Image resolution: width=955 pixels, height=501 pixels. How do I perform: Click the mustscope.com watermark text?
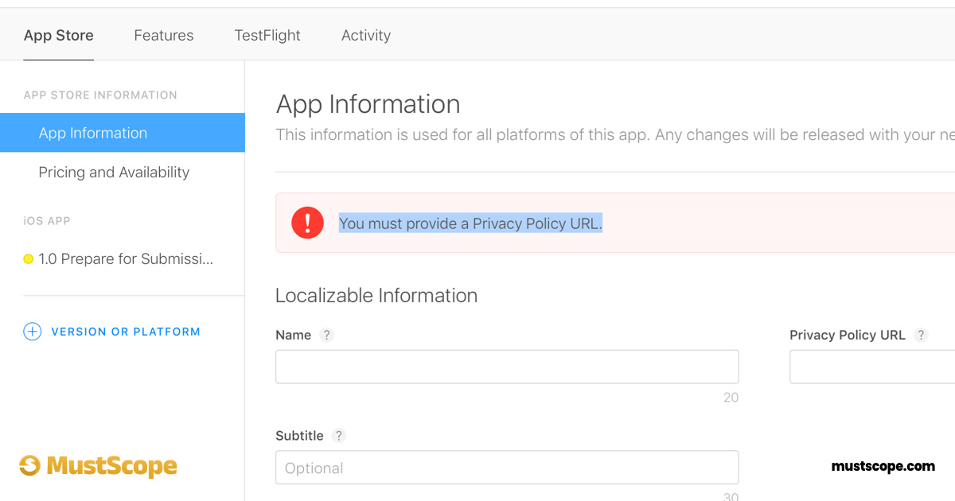[883, 466]
